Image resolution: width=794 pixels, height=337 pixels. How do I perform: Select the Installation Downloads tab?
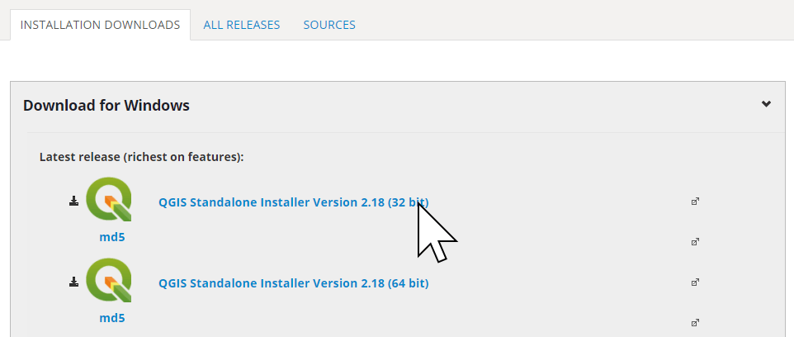(100, 25)
